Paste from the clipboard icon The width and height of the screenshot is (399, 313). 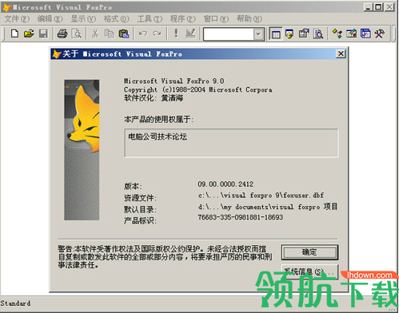point(124,34)
